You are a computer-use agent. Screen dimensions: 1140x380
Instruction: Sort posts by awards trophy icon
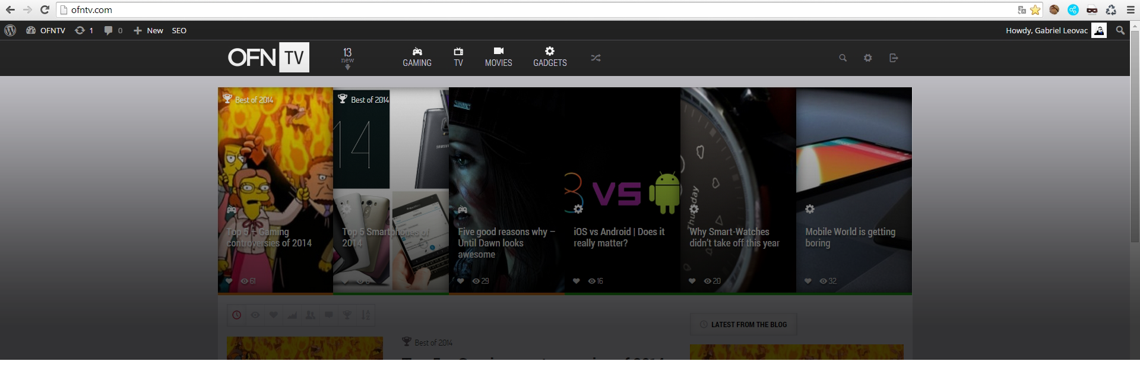347,315
